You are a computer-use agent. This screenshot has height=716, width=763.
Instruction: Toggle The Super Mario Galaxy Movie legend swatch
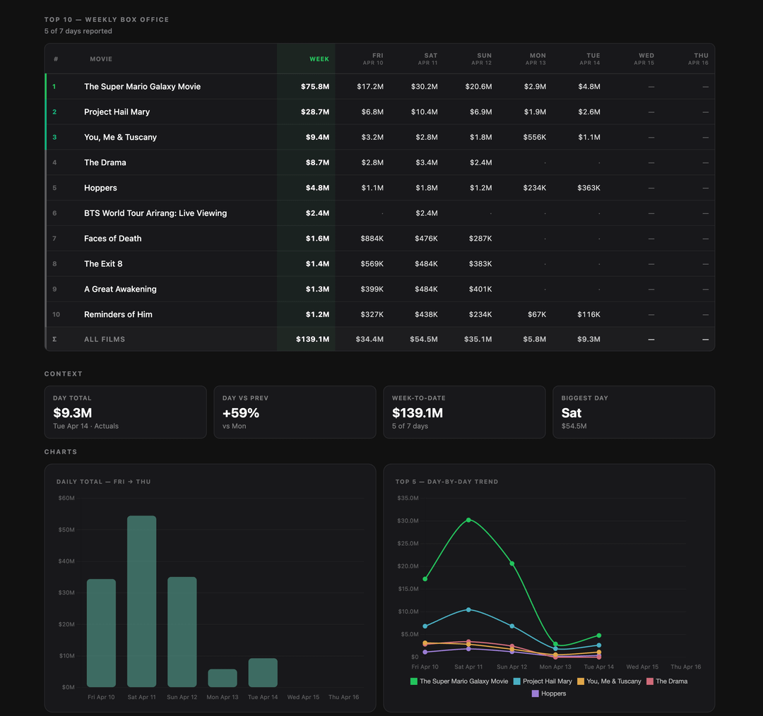point(414,681)
